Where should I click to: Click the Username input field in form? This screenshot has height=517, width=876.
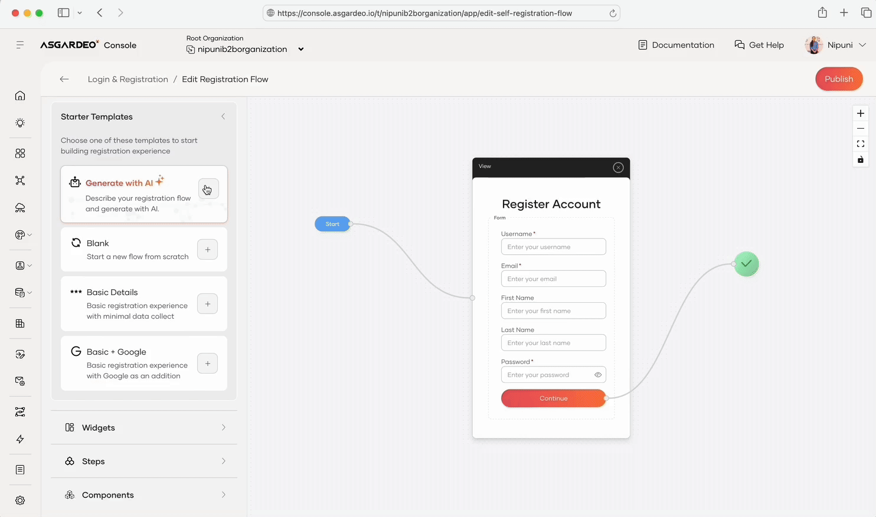(x=553, y=247)
